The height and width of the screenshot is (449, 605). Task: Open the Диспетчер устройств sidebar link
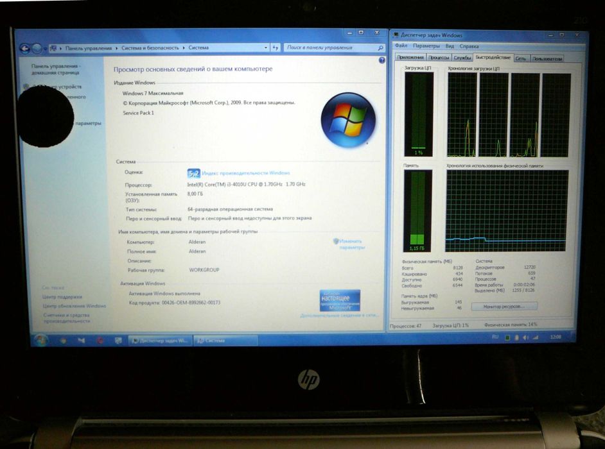coord(58,87)
